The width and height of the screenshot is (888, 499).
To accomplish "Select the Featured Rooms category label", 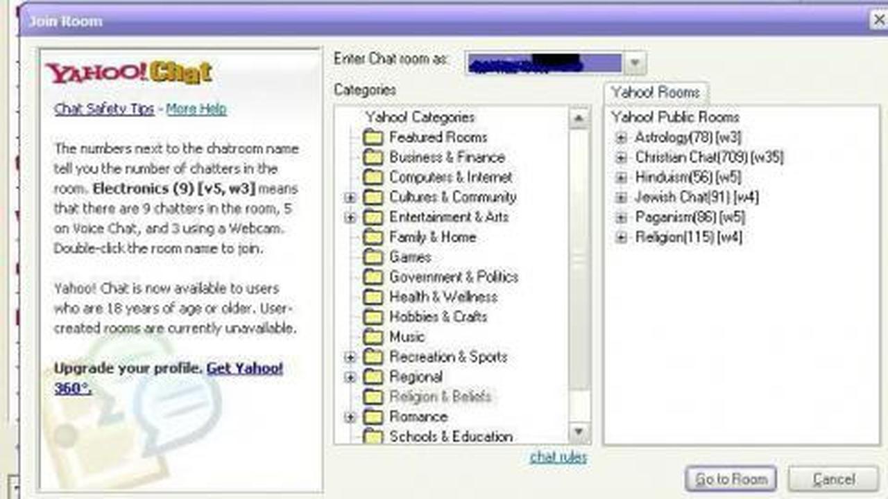I will pos(438,137).
